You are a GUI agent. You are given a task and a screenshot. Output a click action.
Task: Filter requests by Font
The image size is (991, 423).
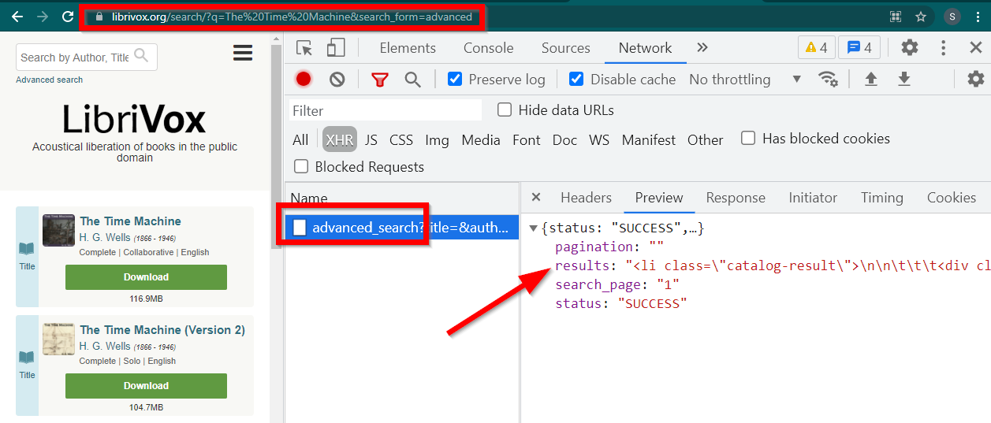coord(527,140)
